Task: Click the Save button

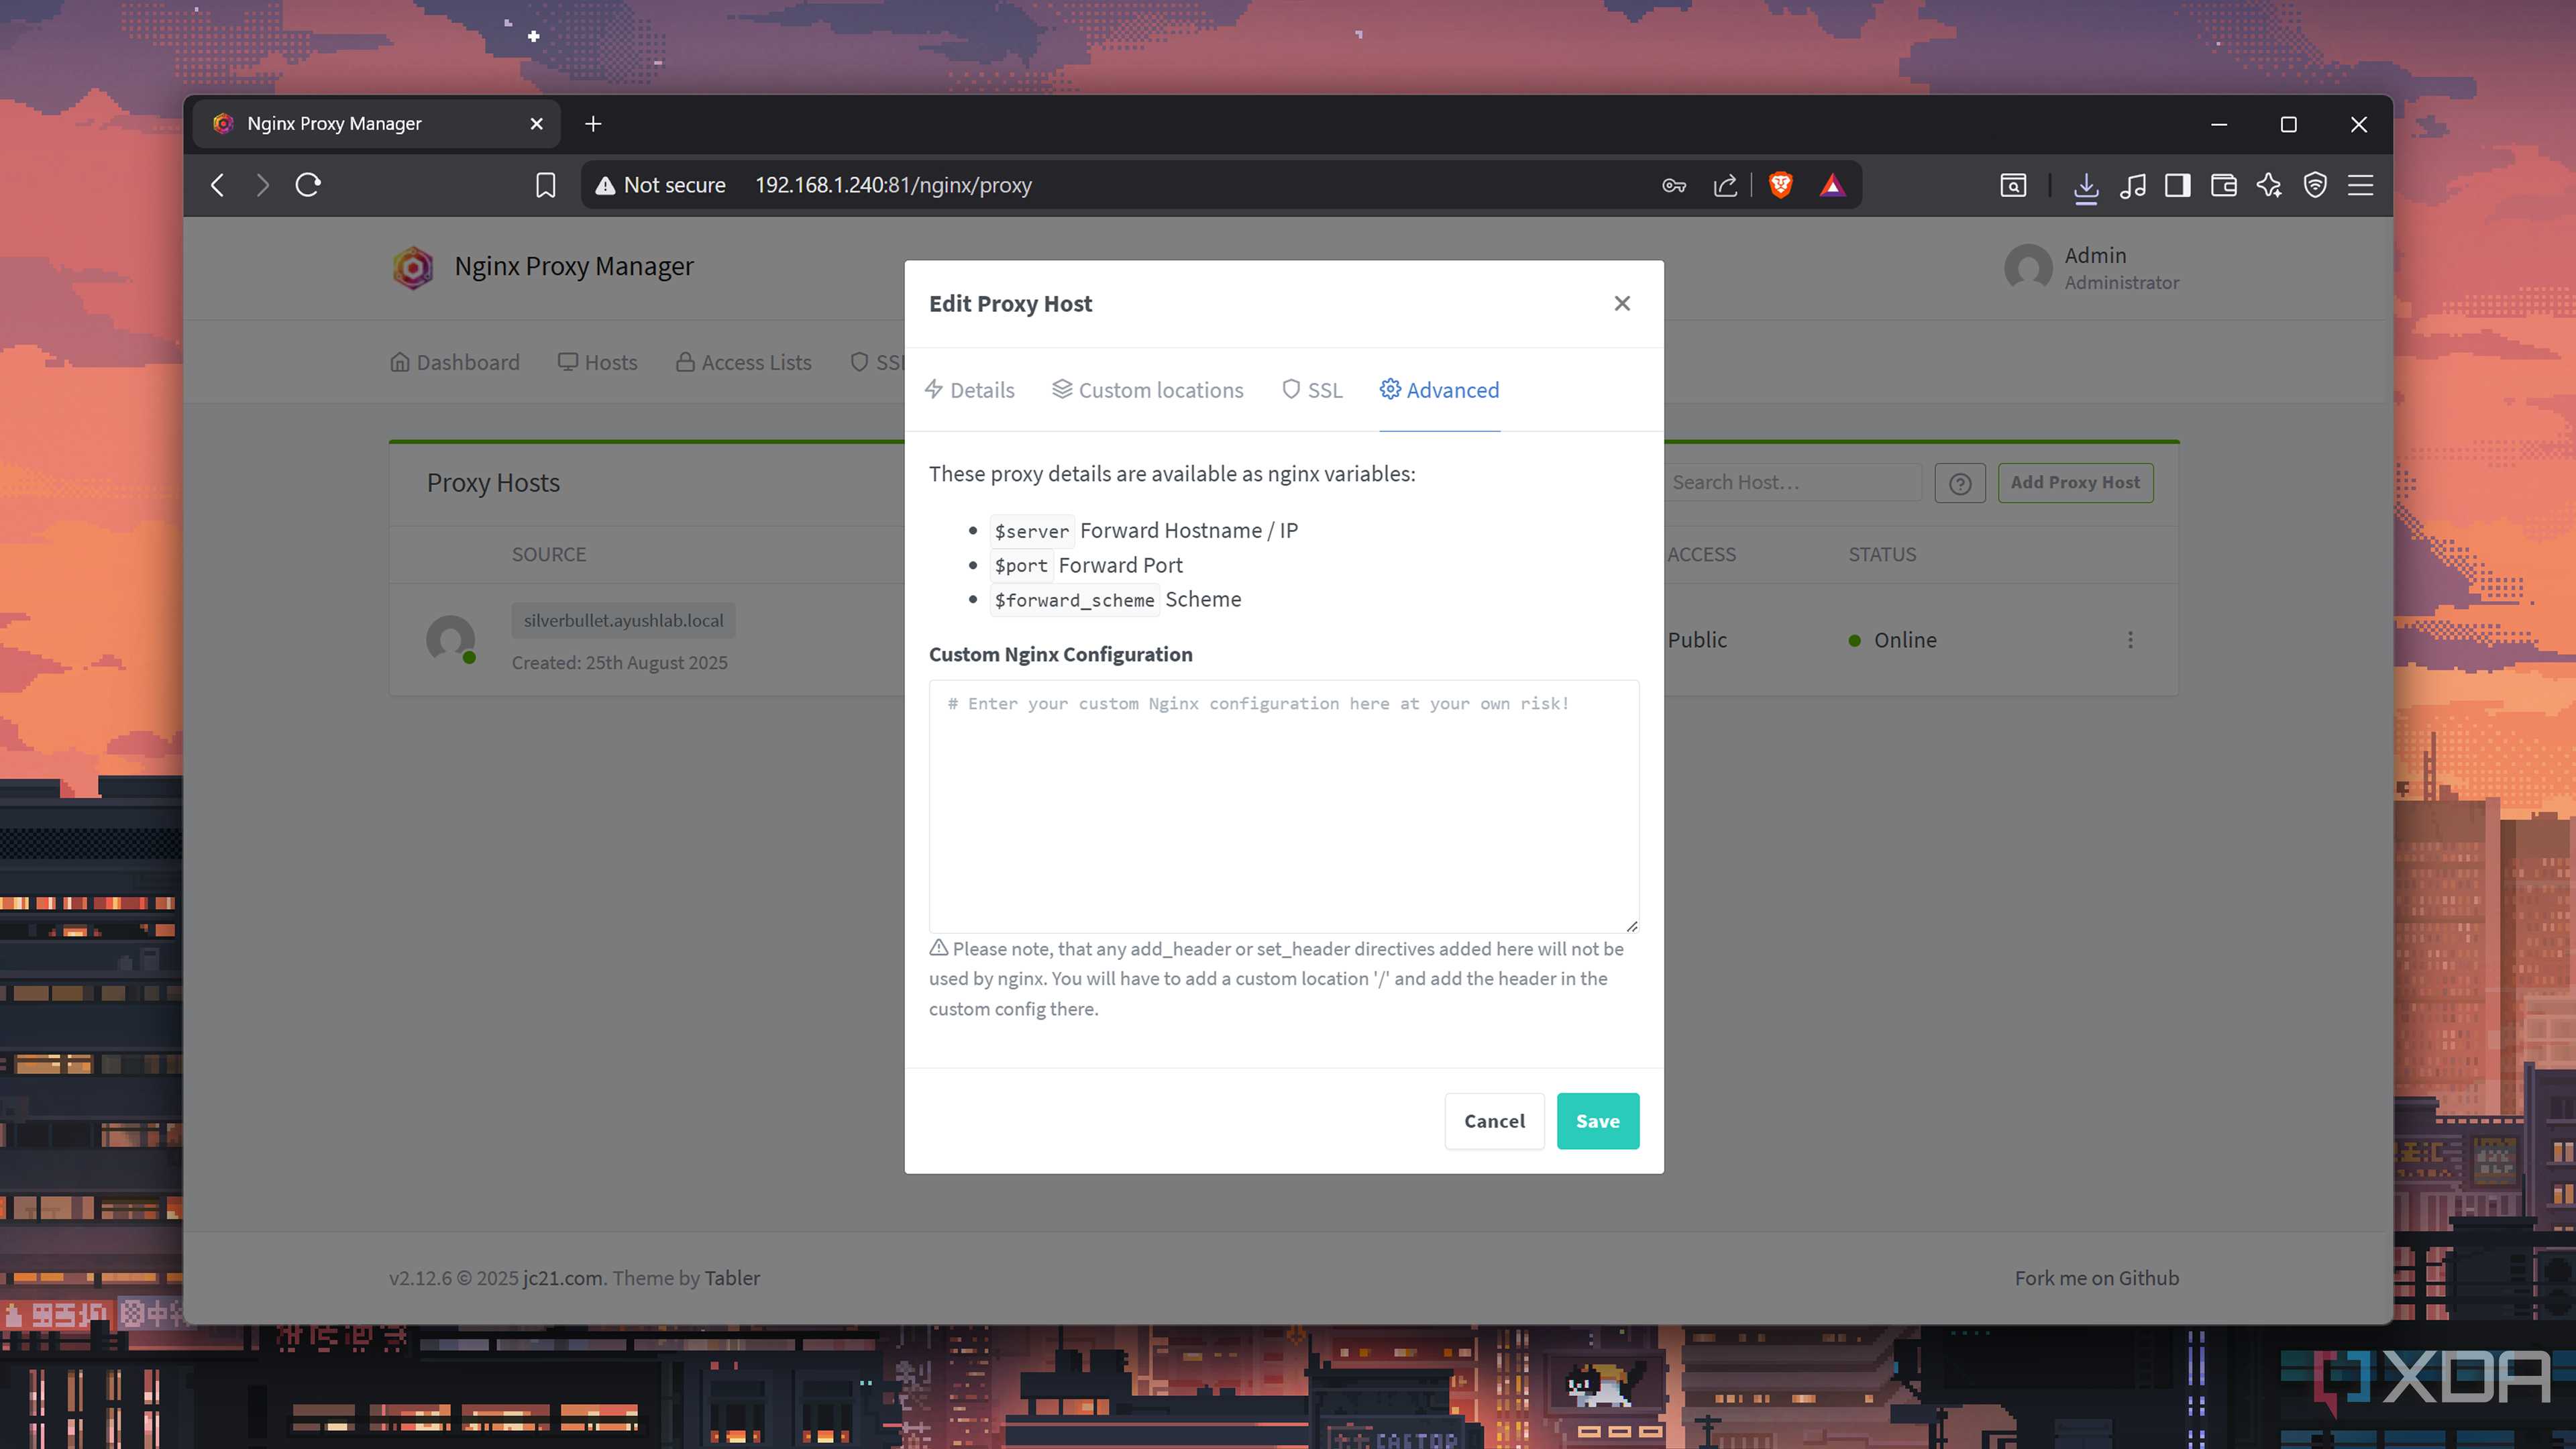Action: 1597,1121
